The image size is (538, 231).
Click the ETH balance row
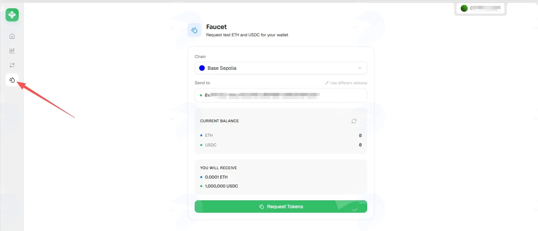[x=281, y=135]
